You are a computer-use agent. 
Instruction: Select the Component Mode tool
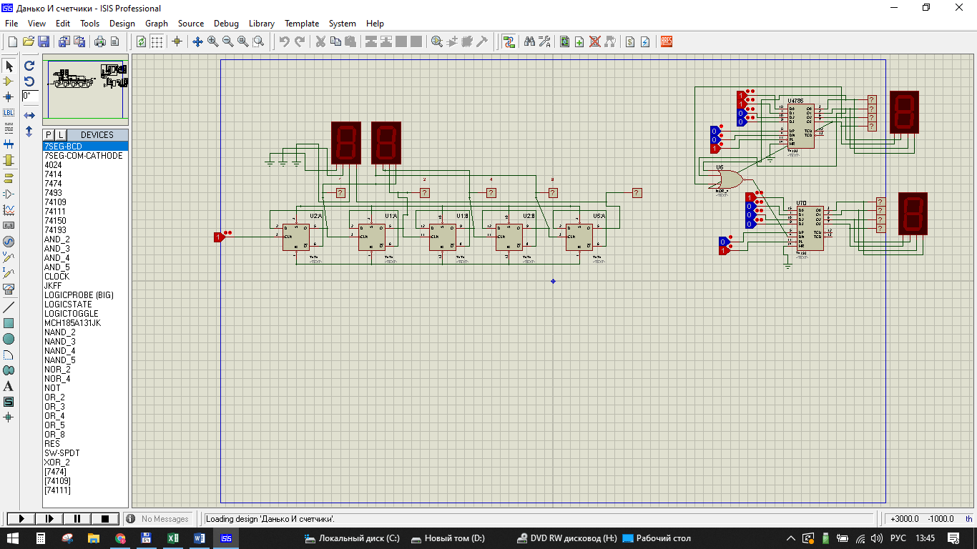point(9,81)
